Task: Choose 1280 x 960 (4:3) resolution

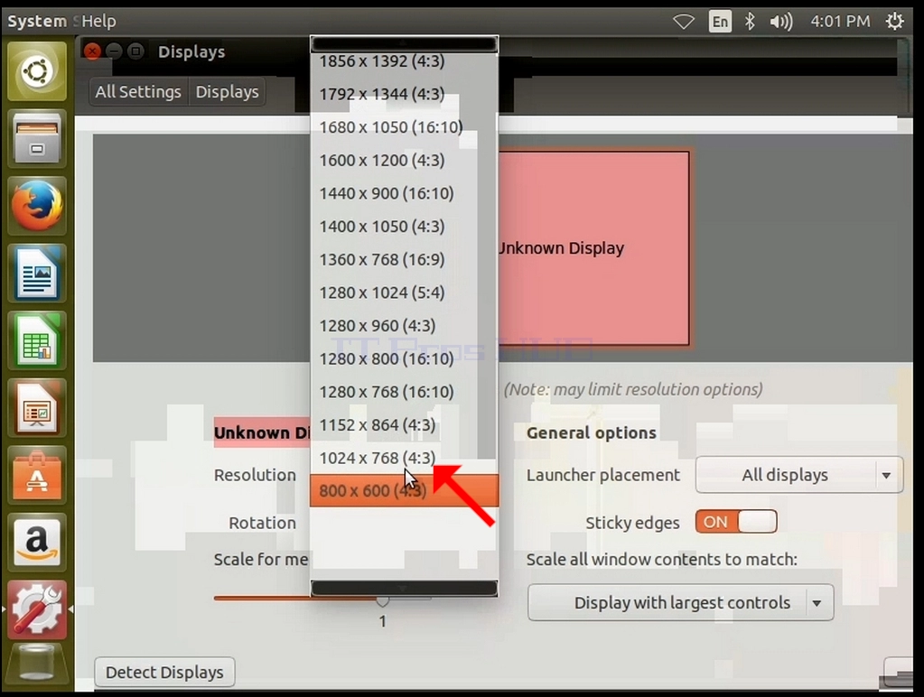Action: coord(404,325)
